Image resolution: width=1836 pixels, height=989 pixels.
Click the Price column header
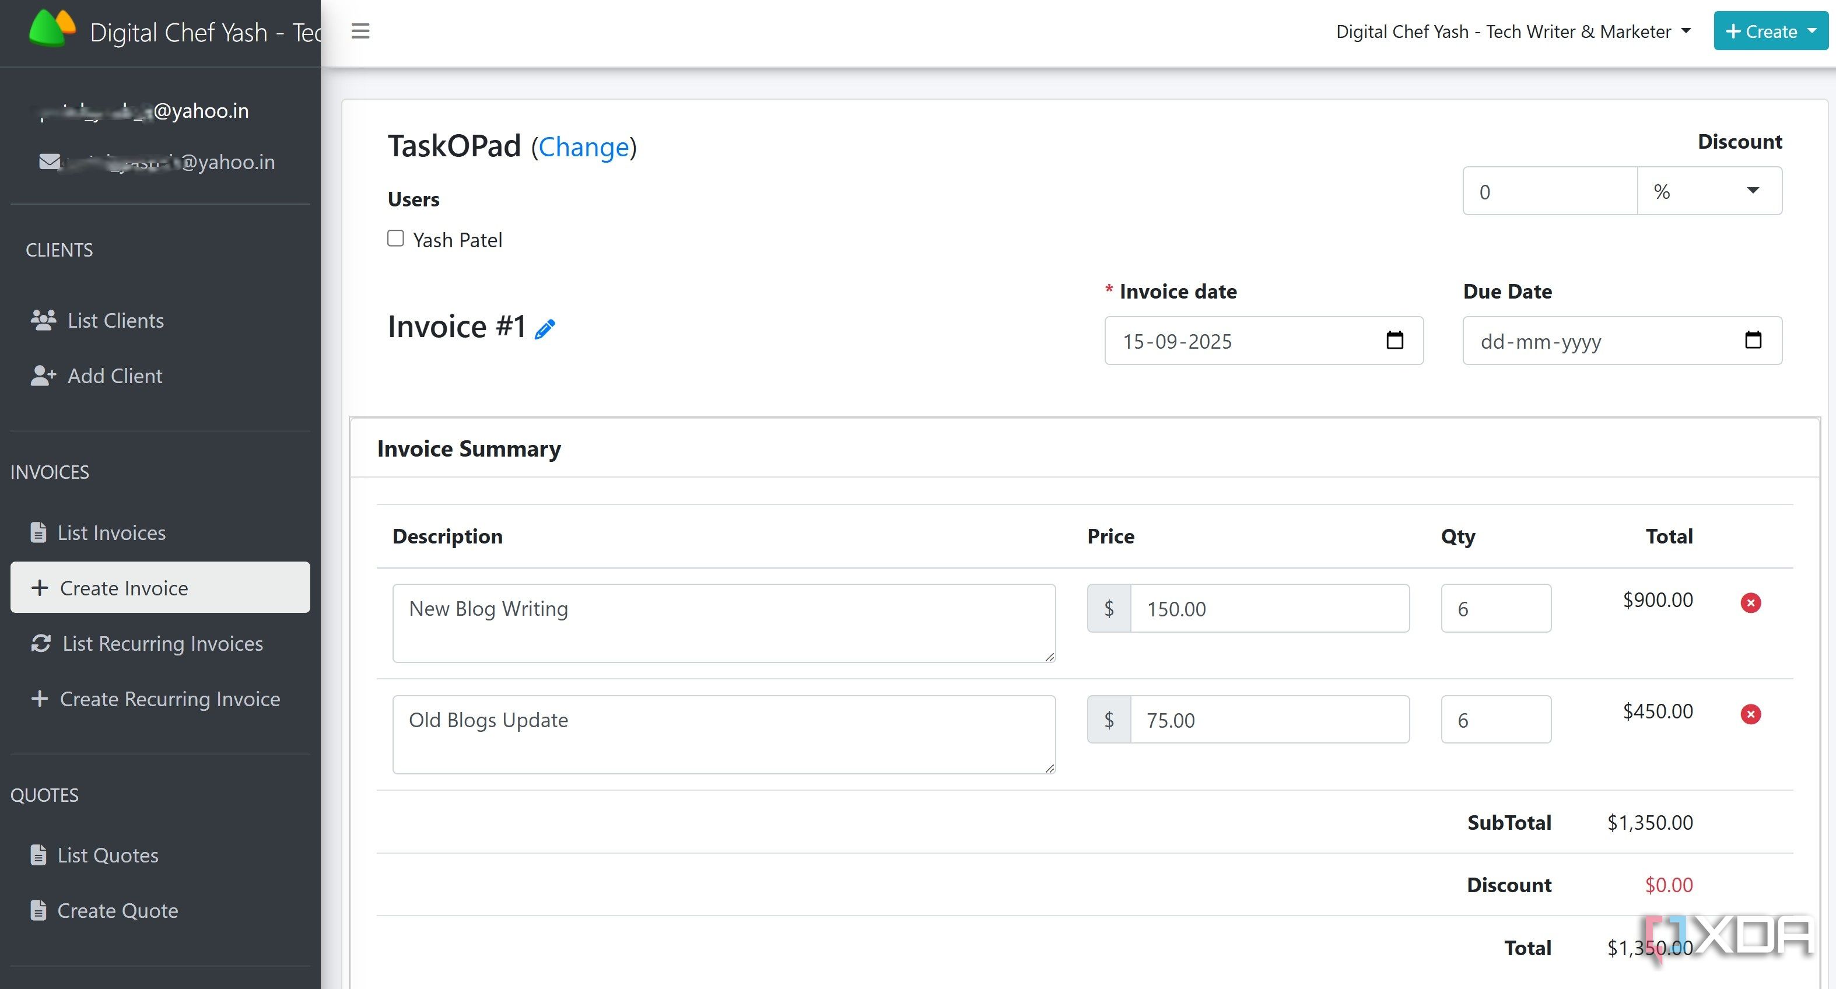pyautogui.click(x=1110, y=536)
